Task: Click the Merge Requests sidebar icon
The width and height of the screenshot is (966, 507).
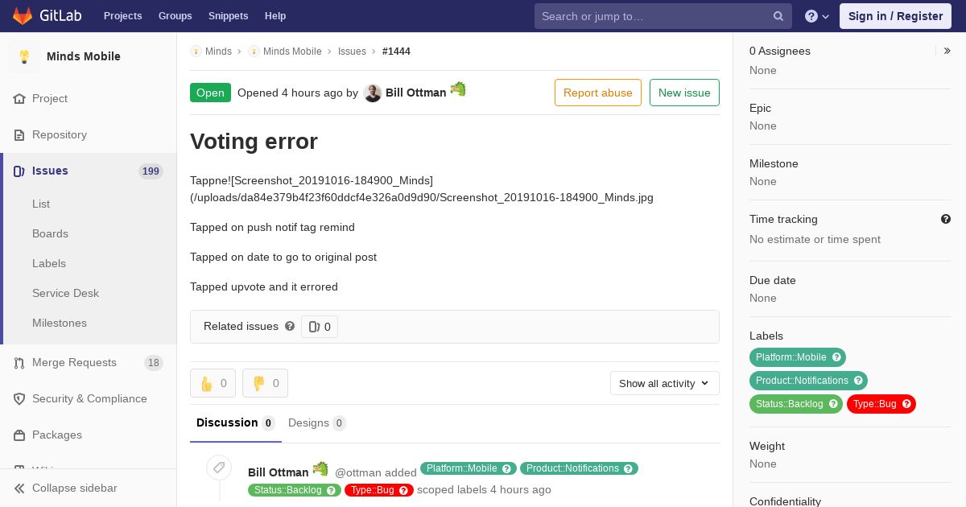Action: pos(19,363)
